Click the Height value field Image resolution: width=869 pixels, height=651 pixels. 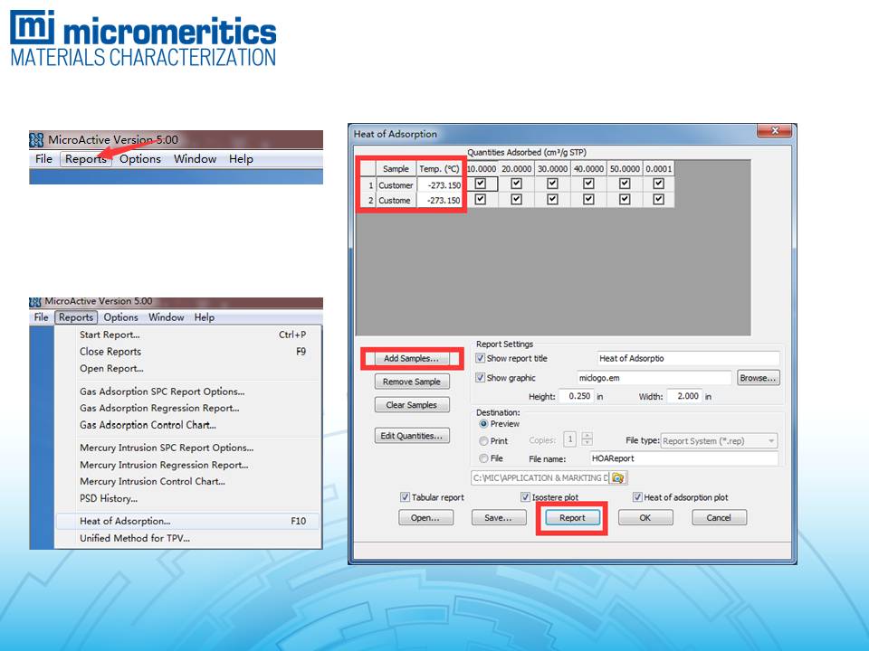pyautogui.click(x=575, y=396)
